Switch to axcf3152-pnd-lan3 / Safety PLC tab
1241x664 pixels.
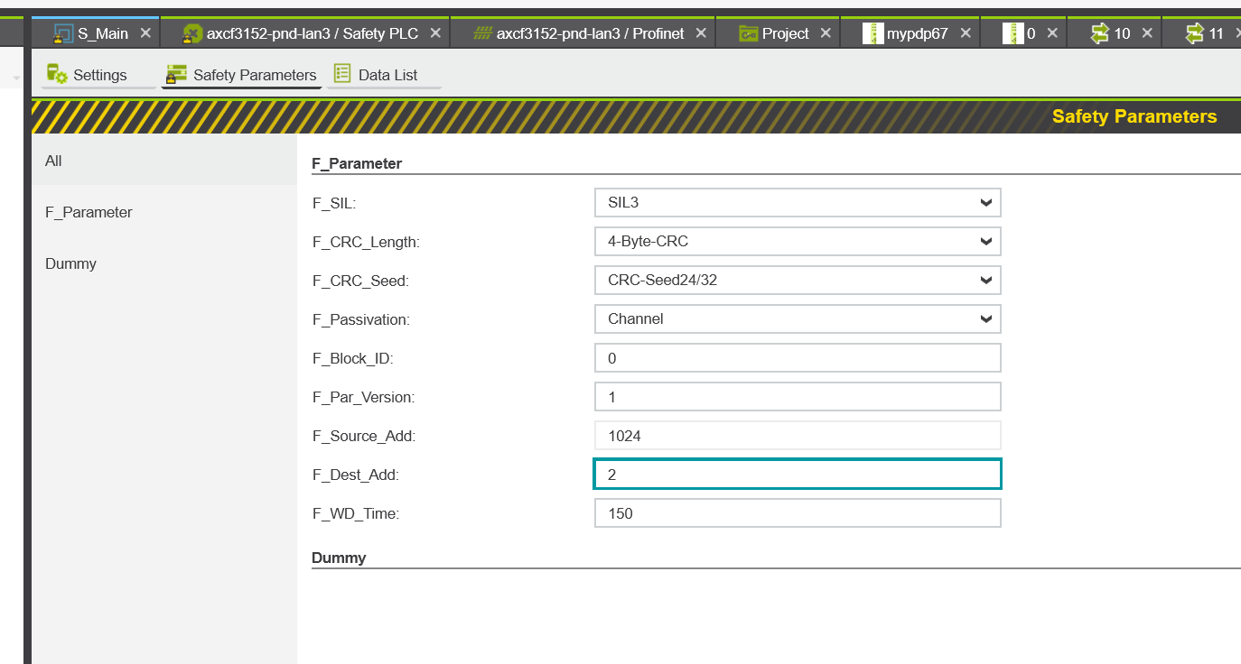pyautogui.click(x=304, y=33)
